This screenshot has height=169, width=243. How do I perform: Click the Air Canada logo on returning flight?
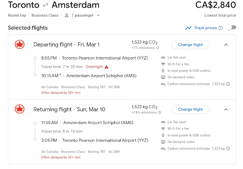point(19,110)
